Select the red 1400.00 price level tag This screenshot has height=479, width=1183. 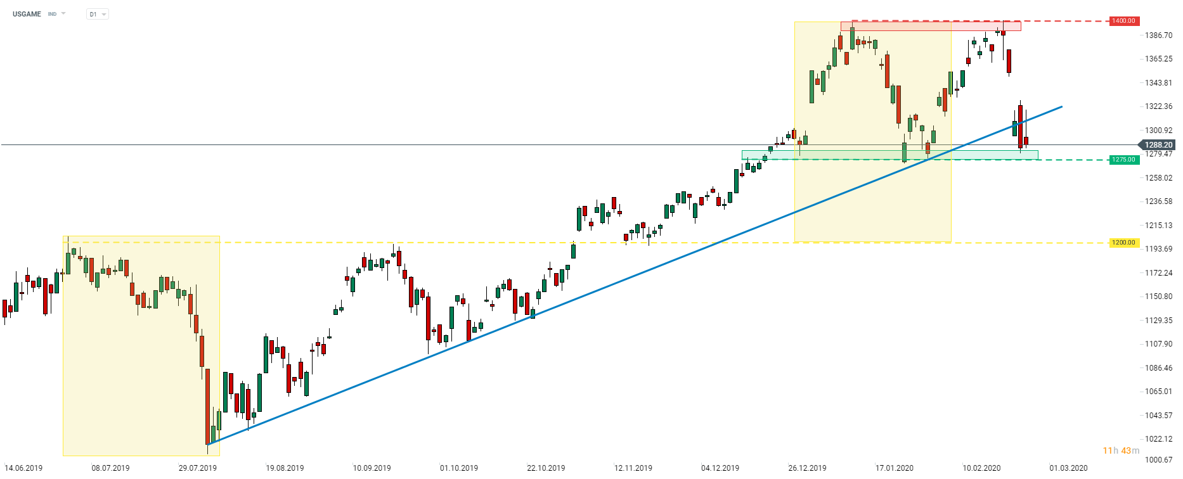click(1123, 21)
